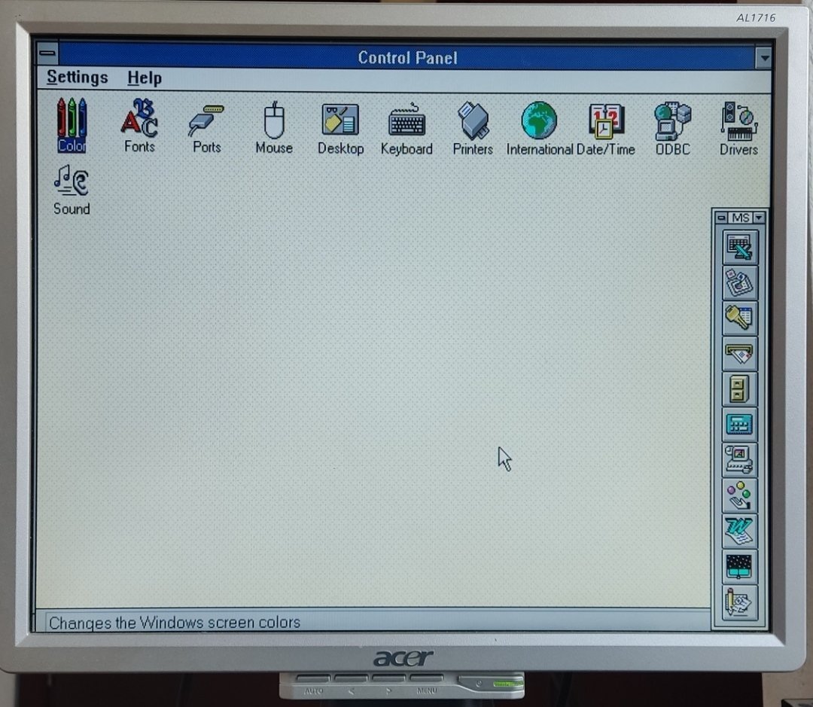The height and width of the screenshot is (707, 813).
Task: Open the Control Panel control-menu box
Action: click(47, 53)
